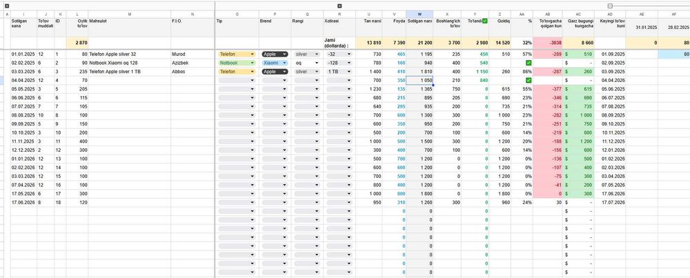Select the next payment date 01.09.2025
Screen dimensions: 690x278
pyautogui.click(x=610, y=54)
